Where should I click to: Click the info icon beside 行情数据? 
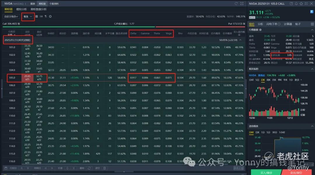260,30
